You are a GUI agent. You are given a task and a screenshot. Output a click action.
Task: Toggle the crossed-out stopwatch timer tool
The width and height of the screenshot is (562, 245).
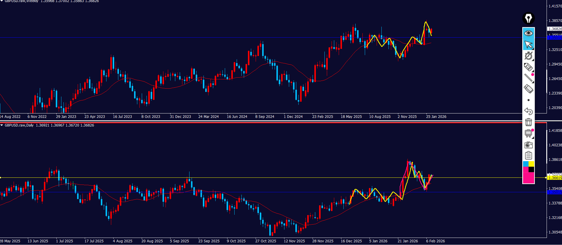[528, 56]
